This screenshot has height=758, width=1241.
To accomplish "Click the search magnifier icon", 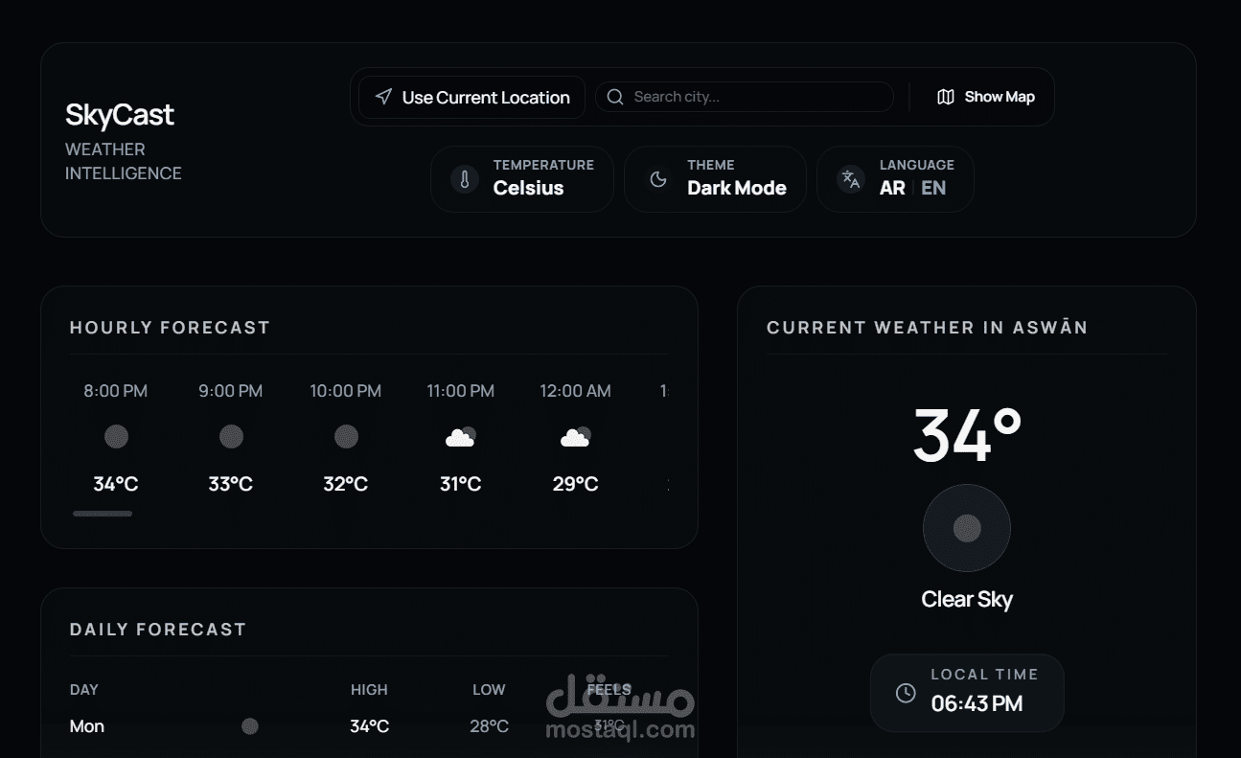I will click(x=615, y=97).
